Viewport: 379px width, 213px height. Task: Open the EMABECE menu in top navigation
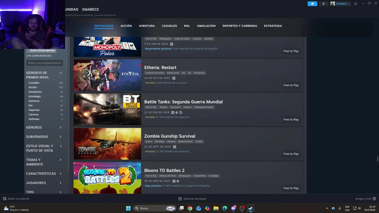[91, 9]
